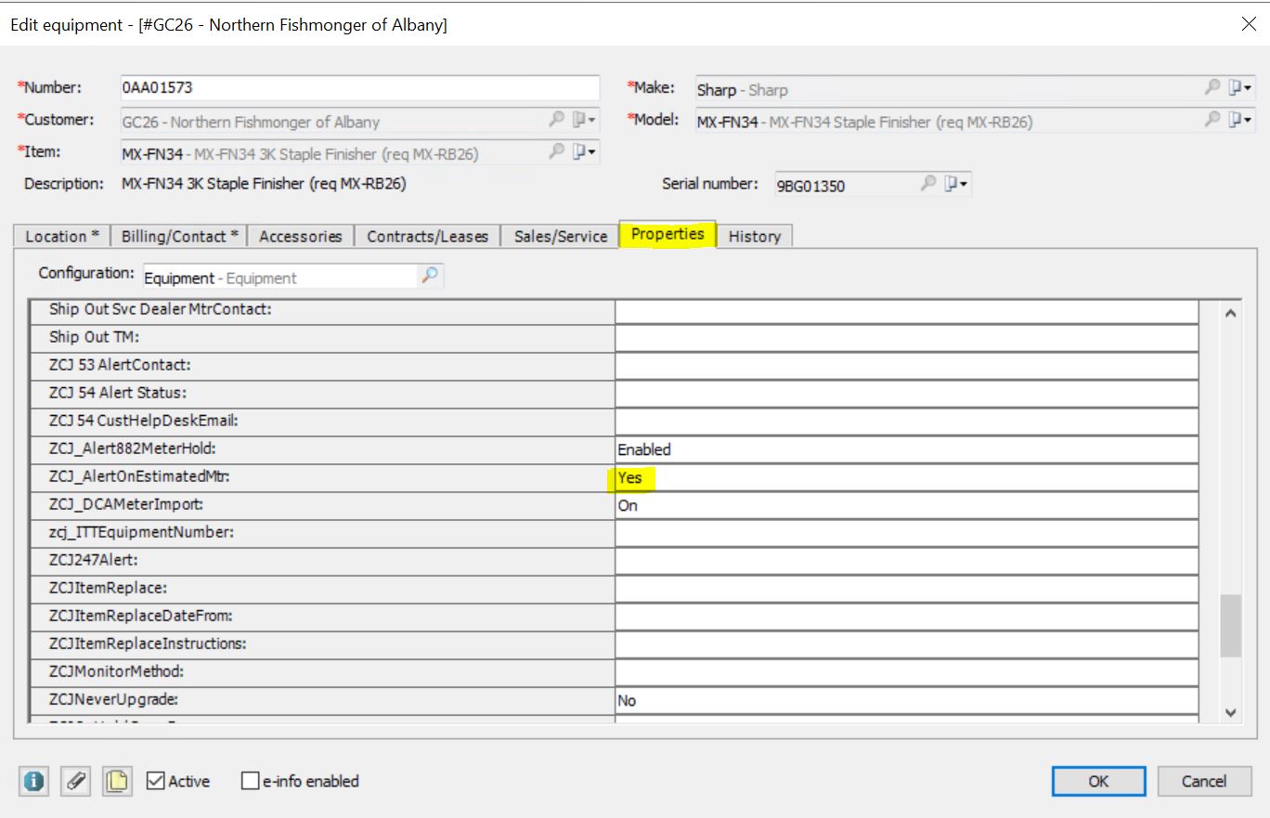The image size is (1270, 818).
Task: Click the blue info icon button
Action: click(33, 781)
